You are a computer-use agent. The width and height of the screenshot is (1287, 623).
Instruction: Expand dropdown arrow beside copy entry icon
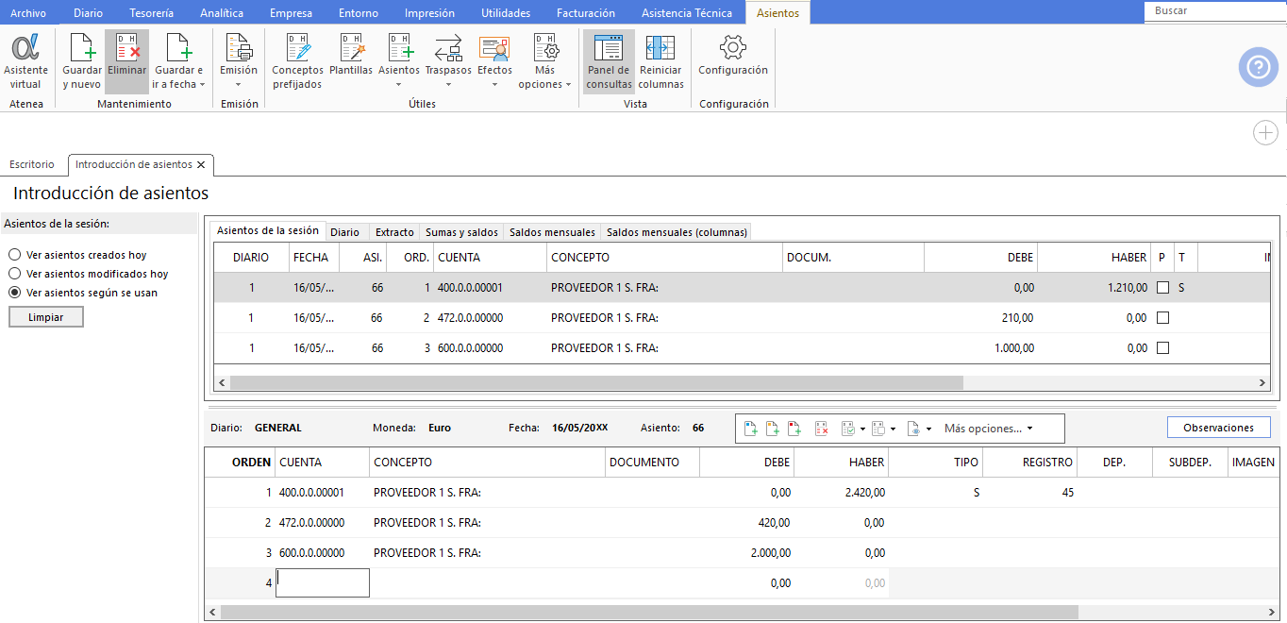893,429
